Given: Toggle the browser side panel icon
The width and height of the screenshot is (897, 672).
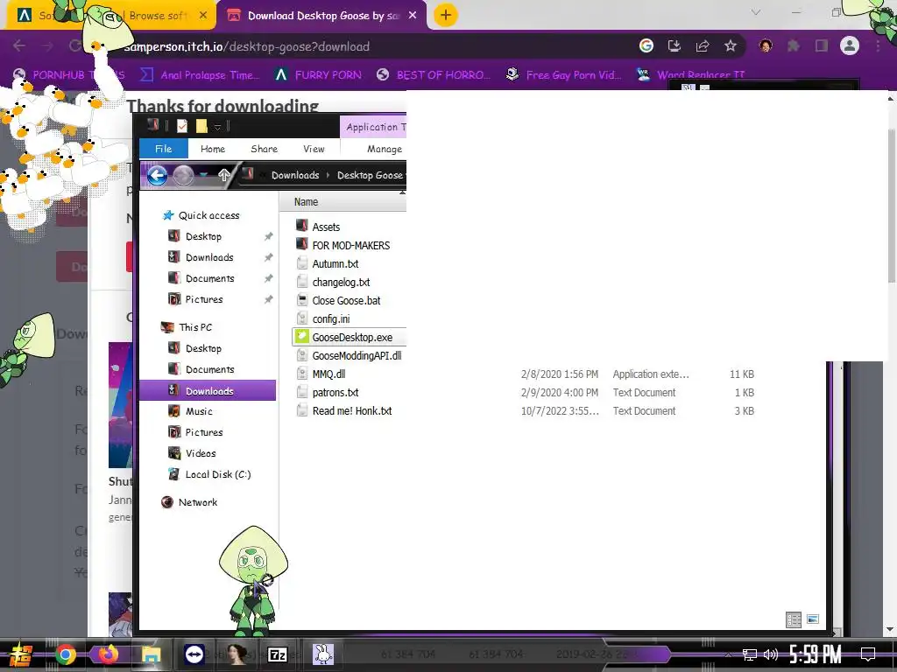Looking at the screenshot, I should 821,45.
